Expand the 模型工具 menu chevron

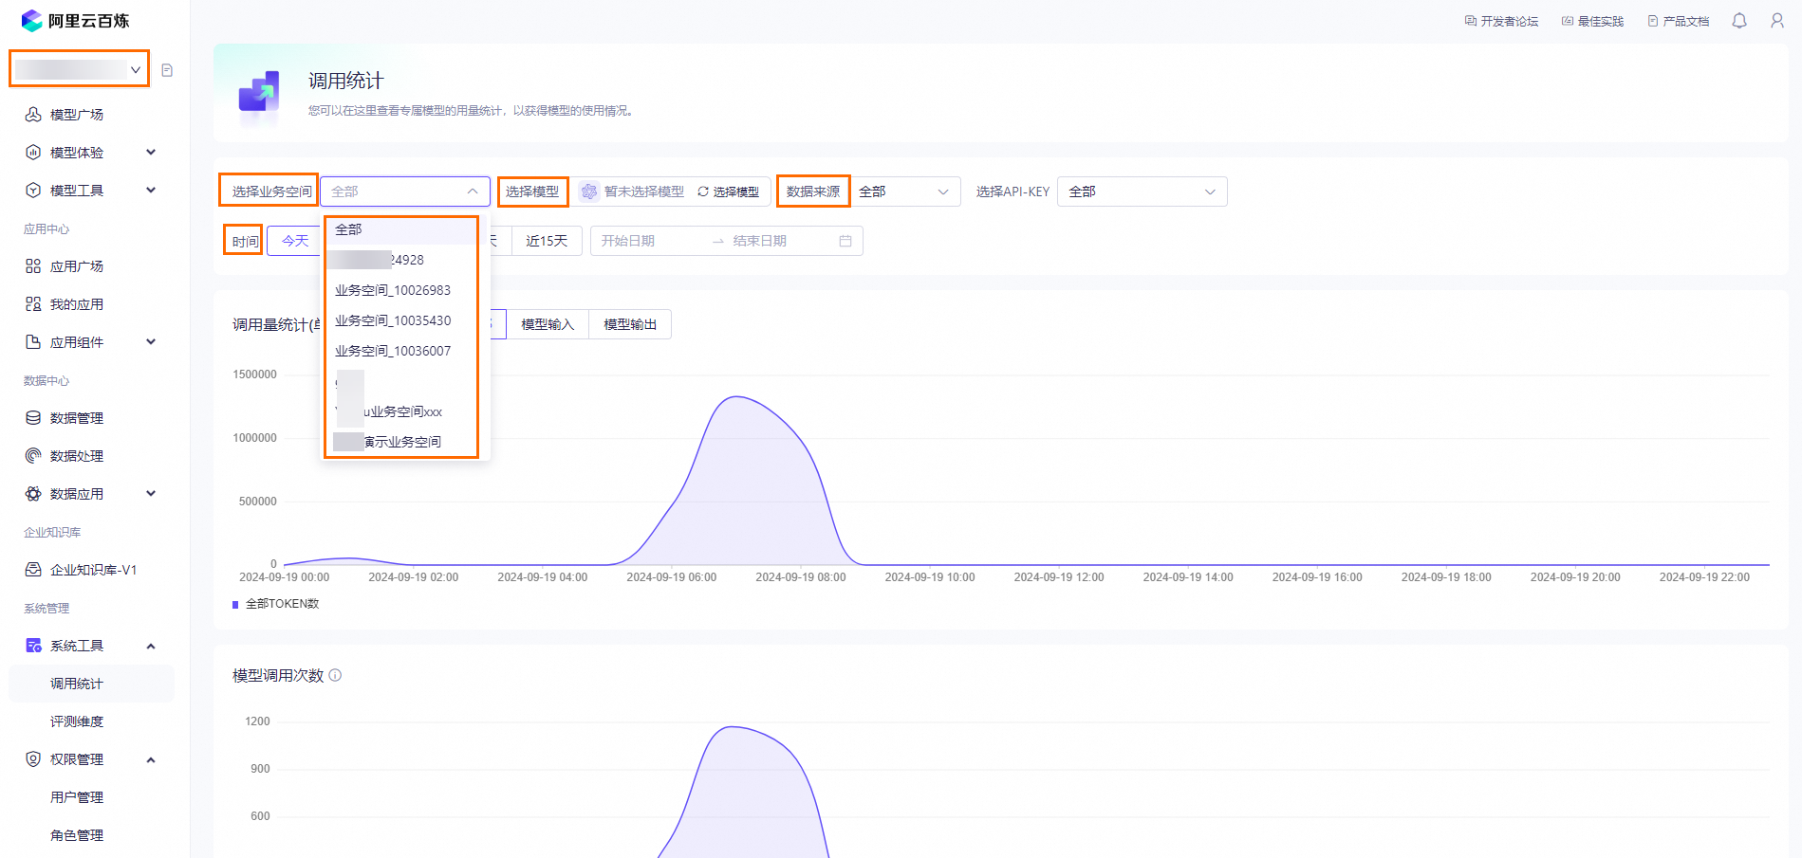[x=151, y=191]
